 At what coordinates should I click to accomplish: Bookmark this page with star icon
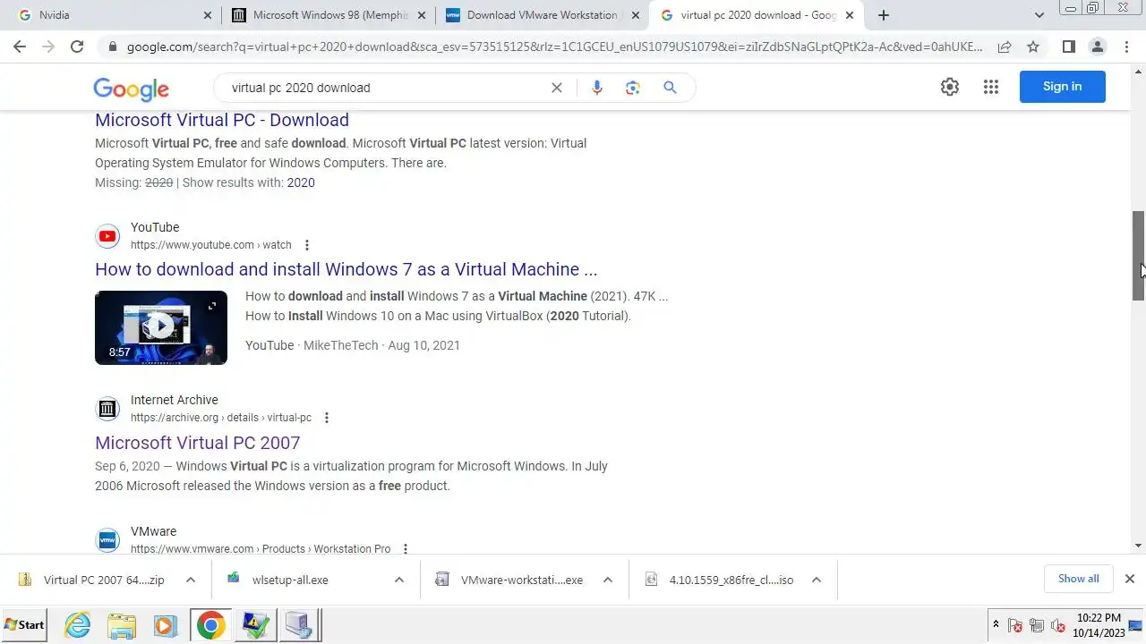[x=1033, y=47]
